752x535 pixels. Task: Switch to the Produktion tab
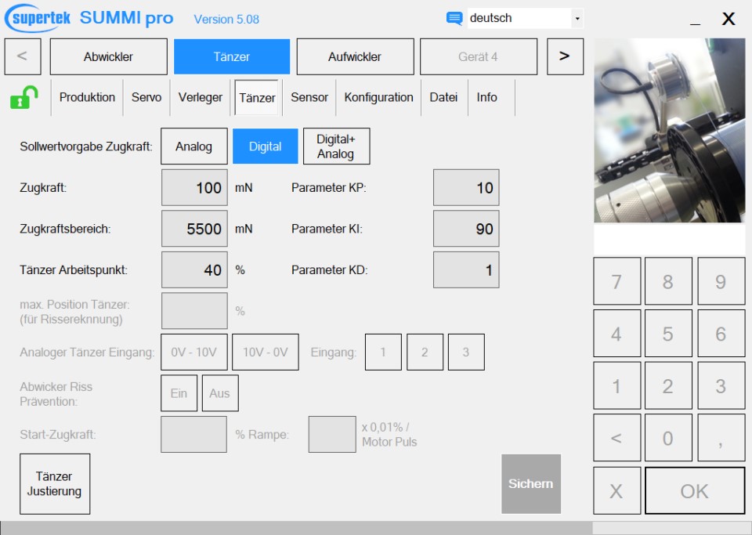pyautogui.click(x=87, y=97)
